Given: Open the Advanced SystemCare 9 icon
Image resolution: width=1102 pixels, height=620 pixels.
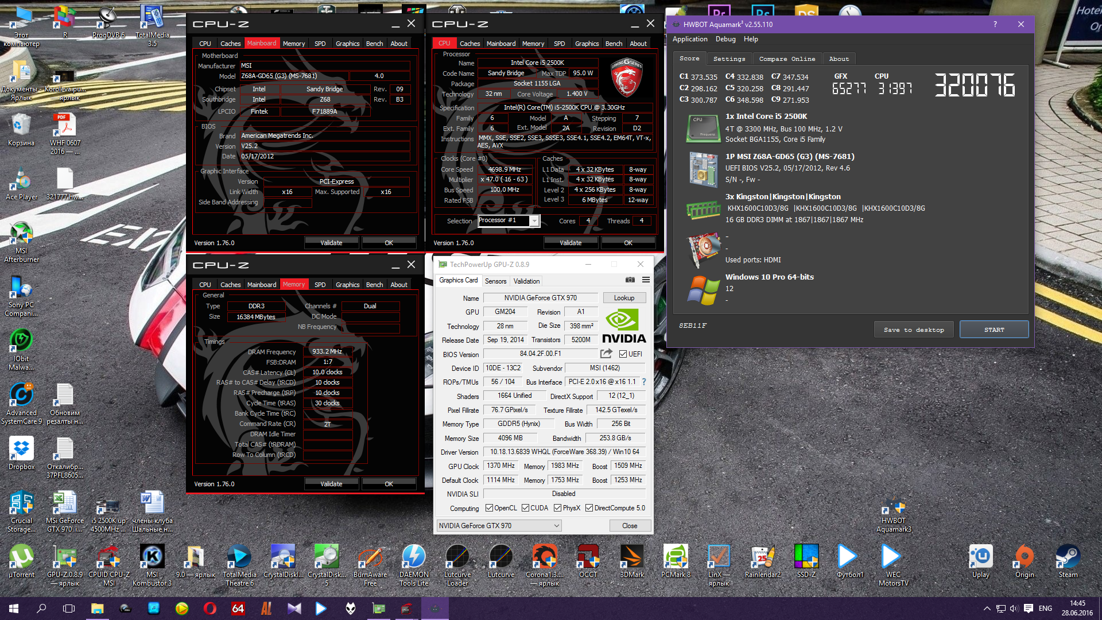Looking at the screenshot, I should pyautogui.click(x=21, y=404).
